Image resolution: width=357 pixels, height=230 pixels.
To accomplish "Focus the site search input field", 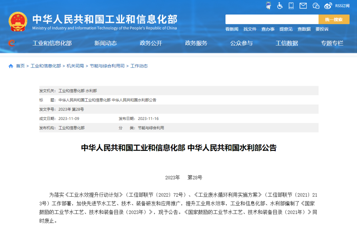I will (272, 19).
